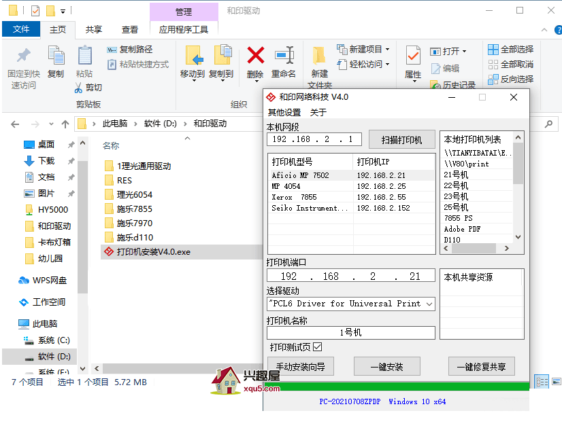Switch to the View tab
The width and height of the screenshot is (562, 430).
pyautogui.click(x=130, y=30)
